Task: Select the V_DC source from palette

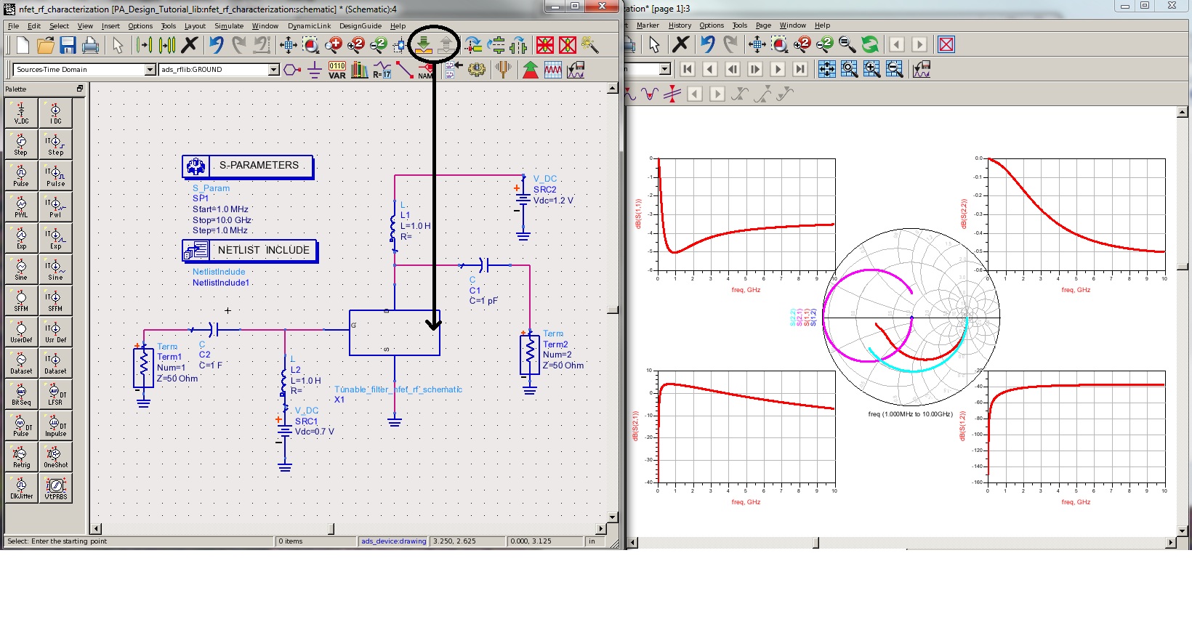Action: (x=21, y=113)
